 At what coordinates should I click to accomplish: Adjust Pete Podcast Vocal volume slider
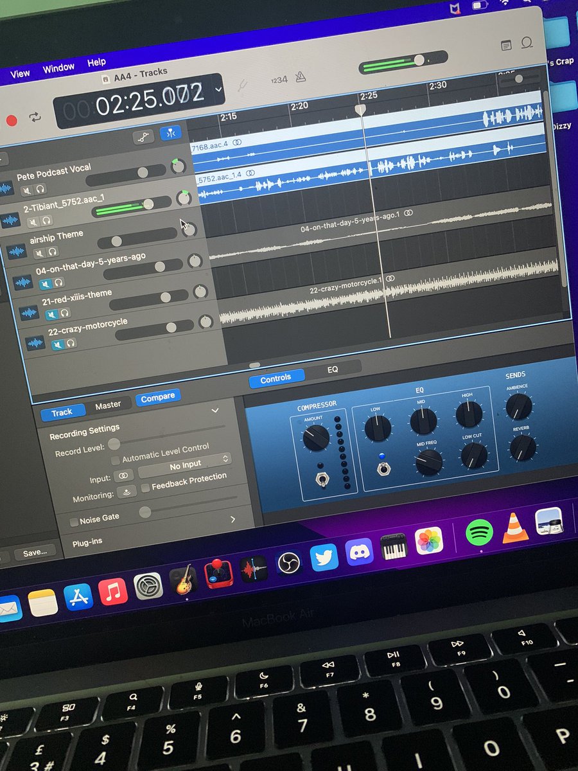pyautogui.click(x=125, y=175)
